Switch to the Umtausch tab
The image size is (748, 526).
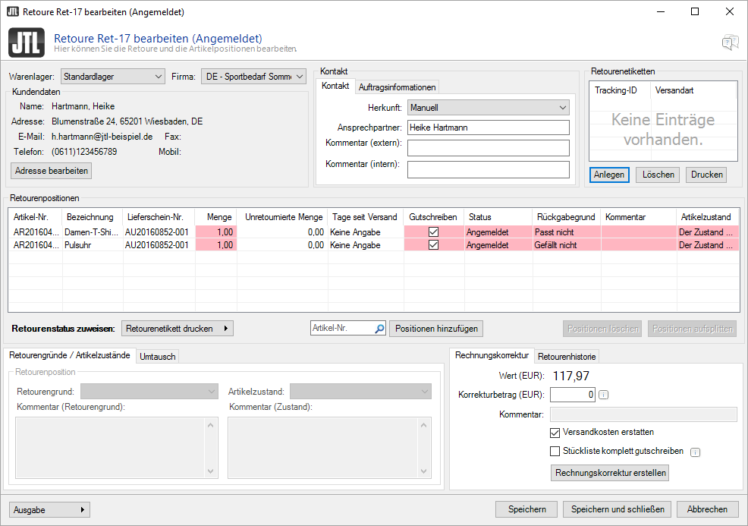(x=157, y=356)
